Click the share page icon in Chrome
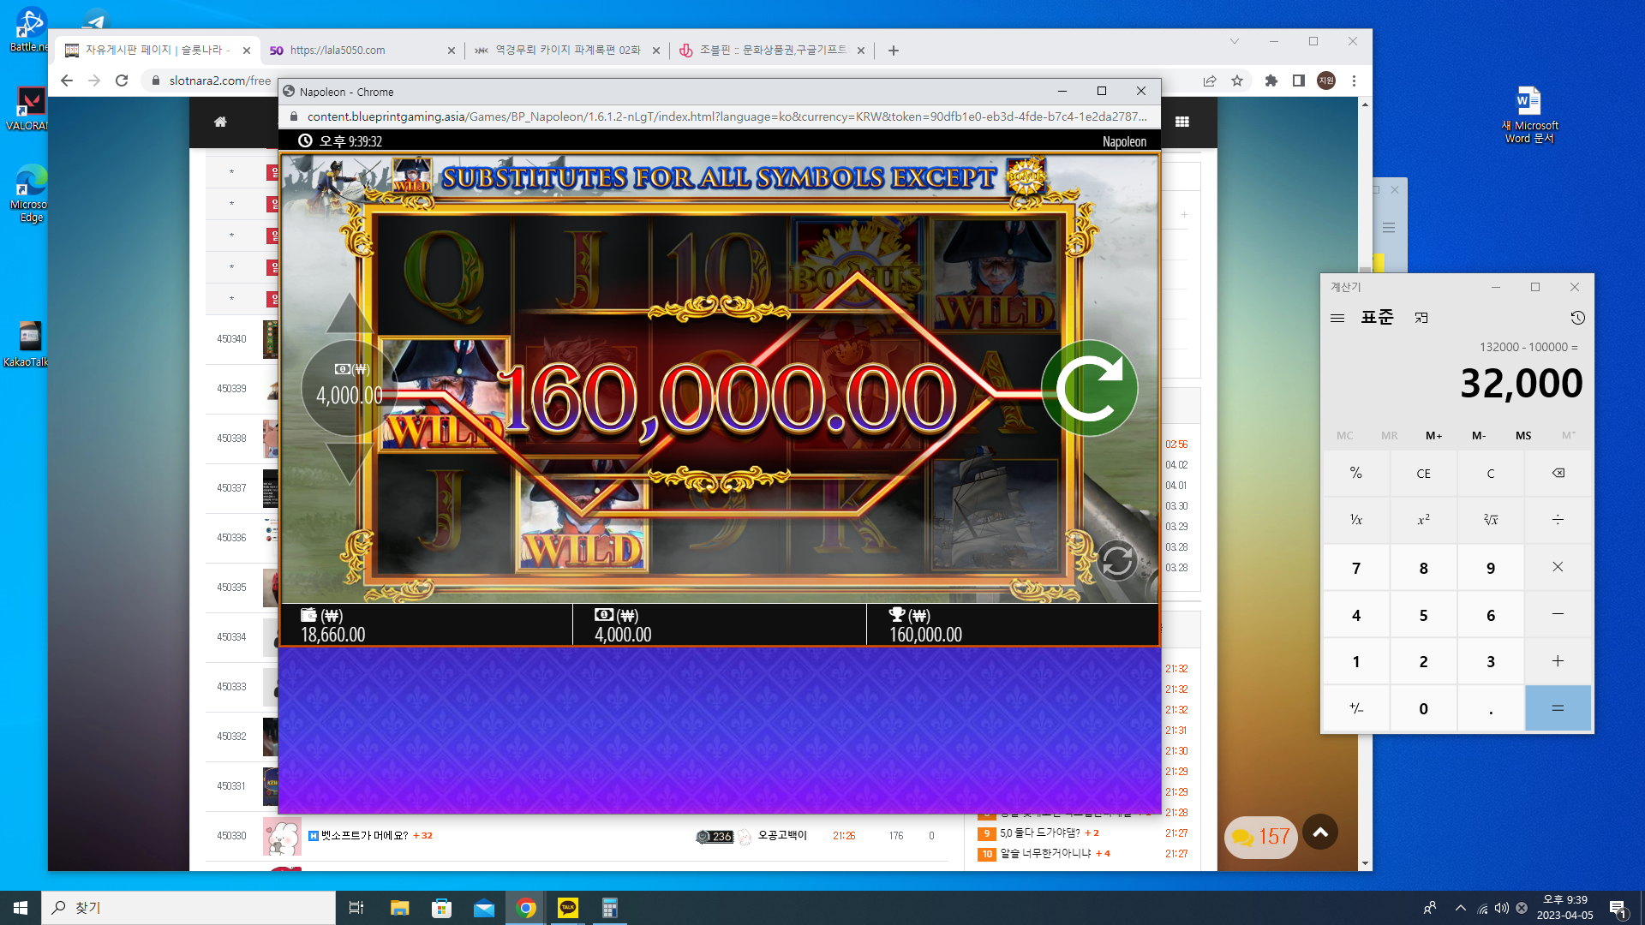1645x925 pixels. coord(1210,81)
